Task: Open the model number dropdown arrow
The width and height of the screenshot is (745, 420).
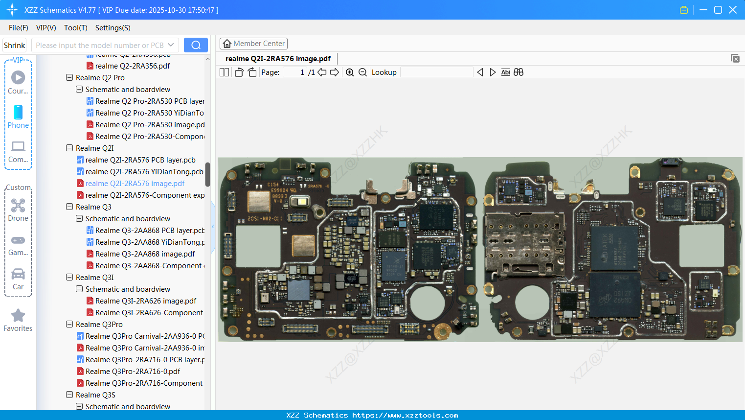Action: coord(171,45)
